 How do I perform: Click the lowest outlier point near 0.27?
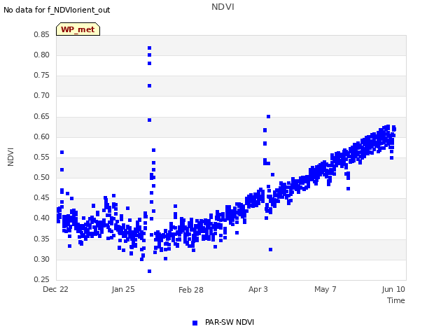coord(149,271)
